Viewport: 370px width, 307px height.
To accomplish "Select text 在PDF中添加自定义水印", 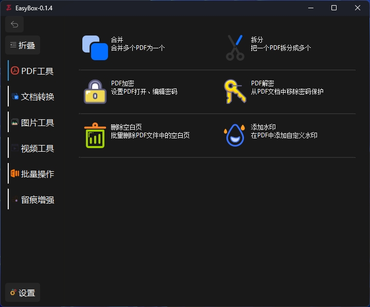I will 284,135.
